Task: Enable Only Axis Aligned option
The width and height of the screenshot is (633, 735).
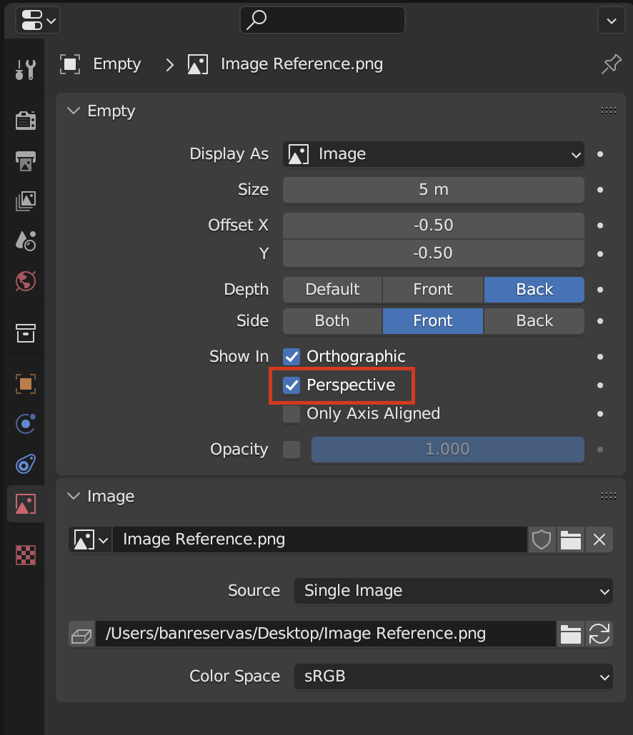Action: pyautogui.click(x=291, y=414)
